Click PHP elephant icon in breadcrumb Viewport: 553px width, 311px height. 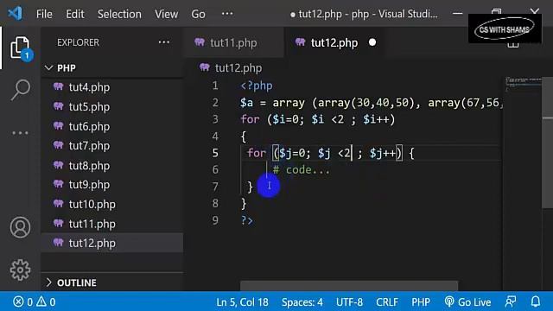coord(205,67)
